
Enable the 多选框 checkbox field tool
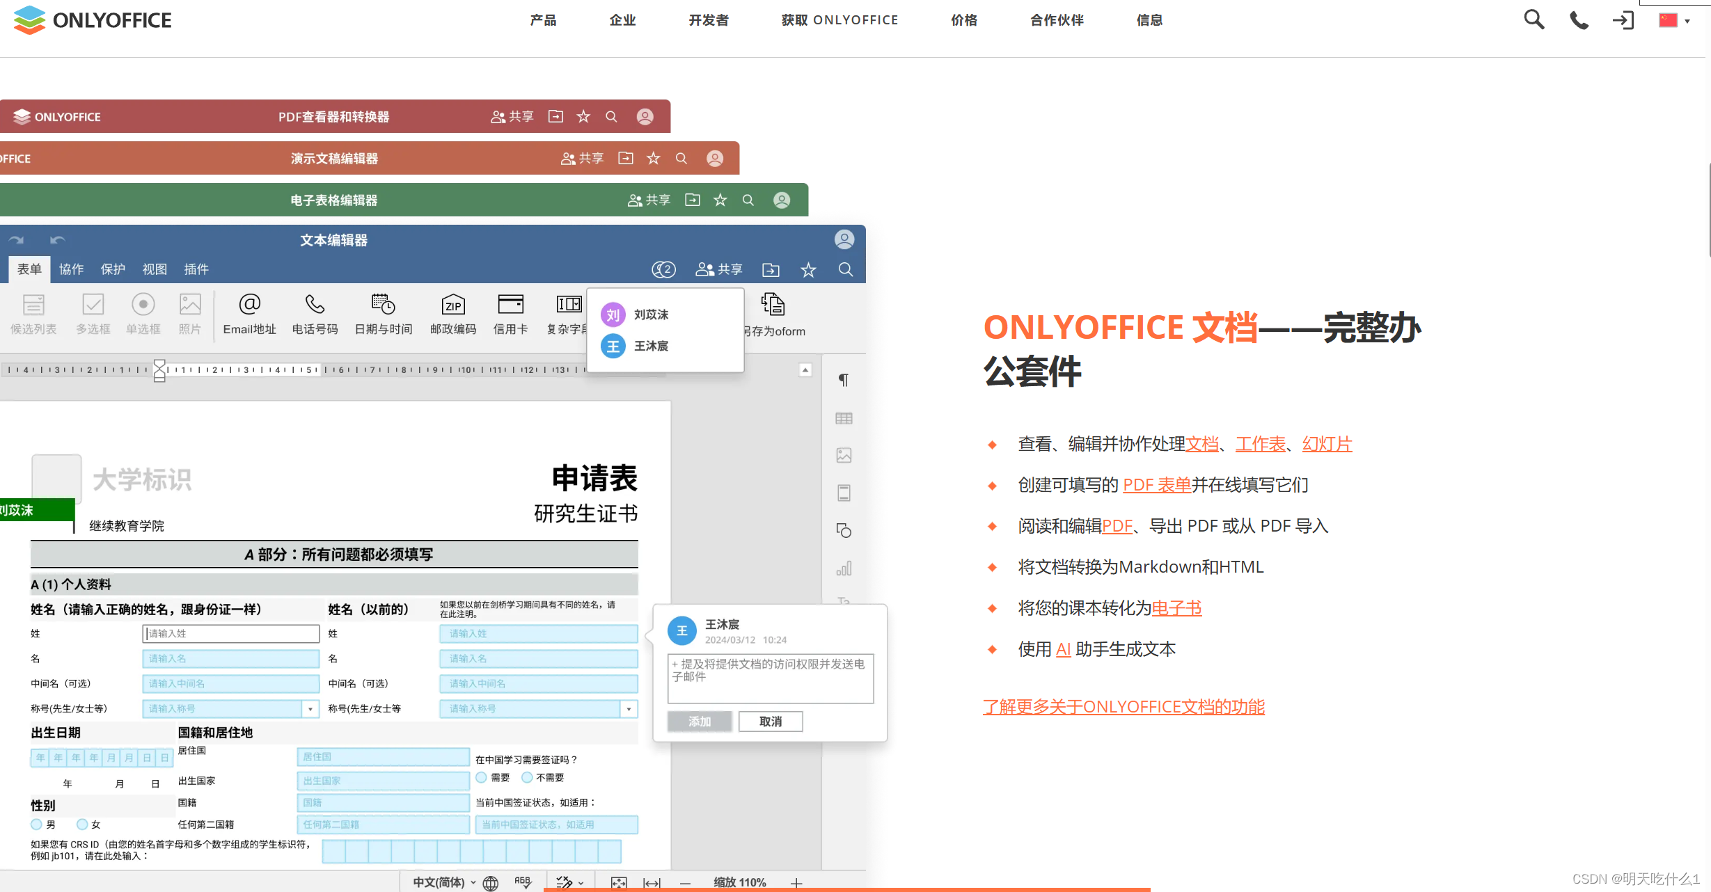coord(93,313)
